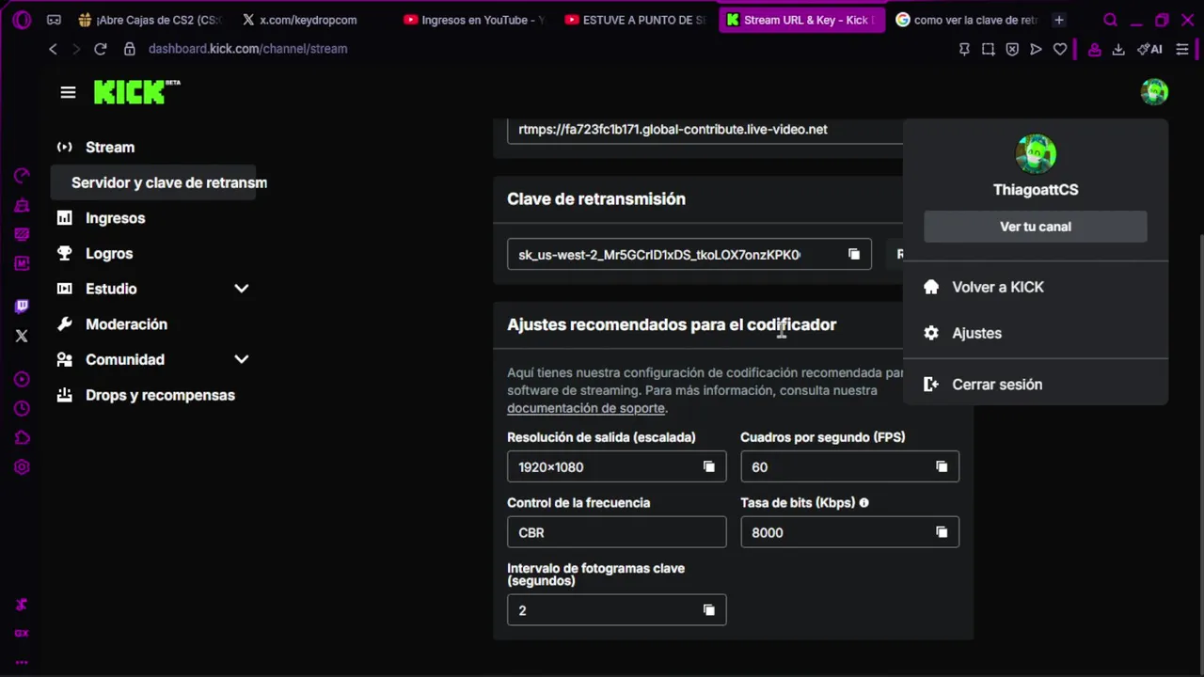
Task: Copy the keyframe interval value 2
Action: (x=709, y=610)
